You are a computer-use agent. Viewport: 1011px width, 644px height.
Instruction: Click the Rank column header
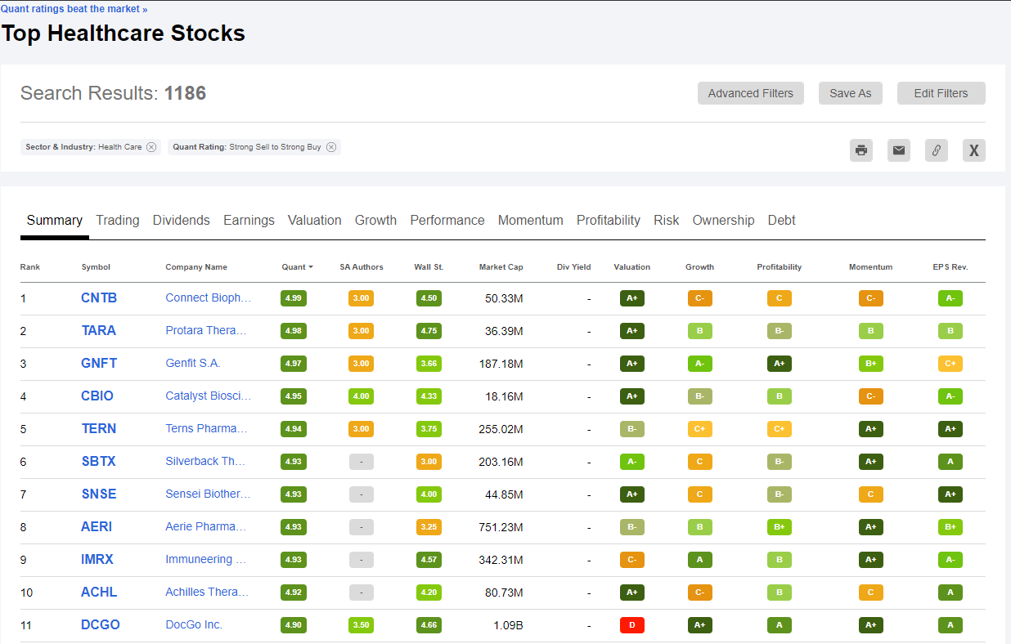pos(30,267)
